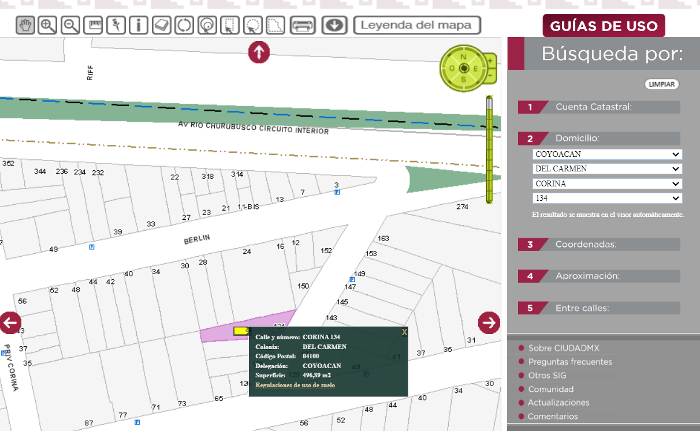Open the COYOACAN delegation dropdown

[607, 155]
